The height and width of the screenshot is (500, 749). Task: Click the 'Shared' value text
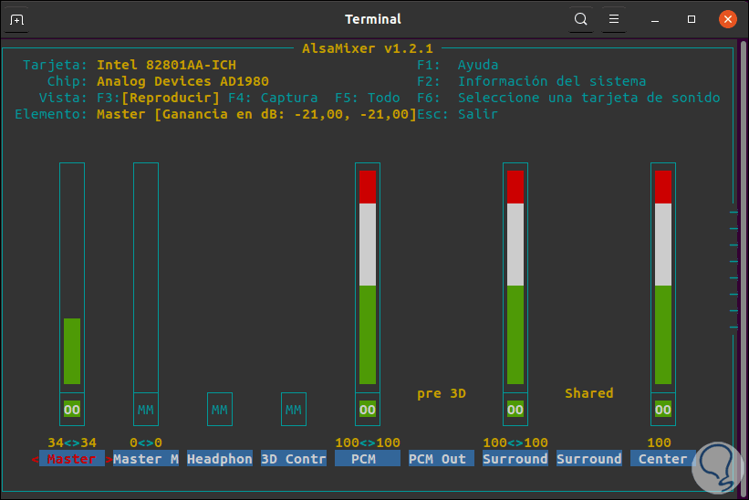point(589,393)
